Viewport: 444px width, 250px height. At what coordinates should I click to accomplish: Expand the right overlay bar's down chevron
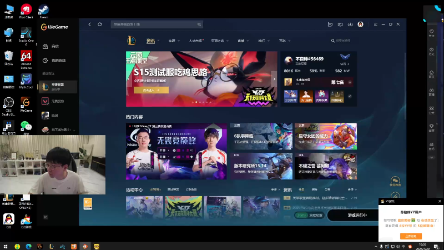(431, 157)
